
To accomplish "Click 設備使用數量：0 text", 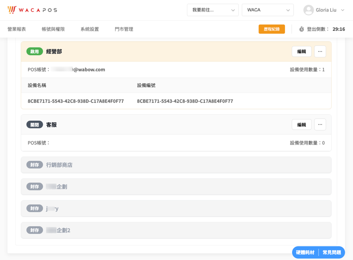I will (307, 143).
